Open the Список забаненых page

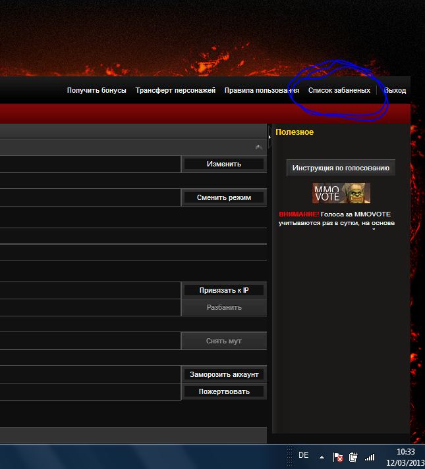(x=339, y=90)
